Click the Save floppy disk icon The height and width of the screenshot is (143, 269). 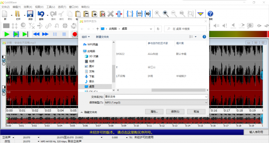[x=30, y=14]
